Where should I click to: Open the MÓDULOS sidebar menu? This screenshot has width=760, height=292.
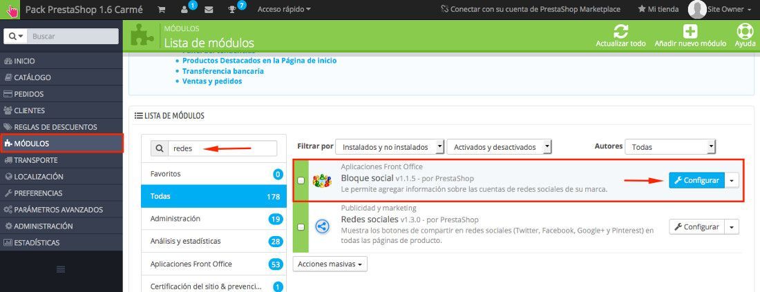tap(61, 144)
